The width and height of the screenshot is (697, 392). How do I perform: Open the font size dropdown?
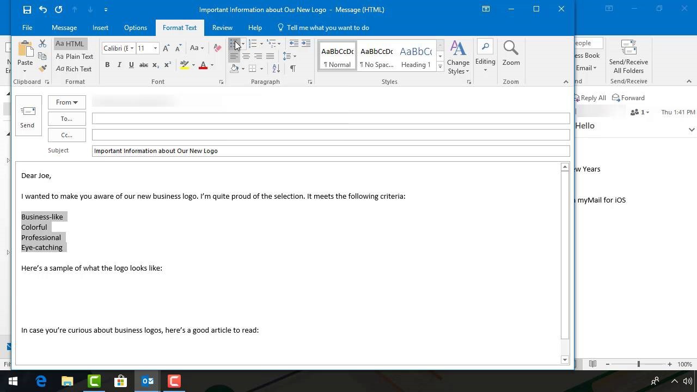155,48
